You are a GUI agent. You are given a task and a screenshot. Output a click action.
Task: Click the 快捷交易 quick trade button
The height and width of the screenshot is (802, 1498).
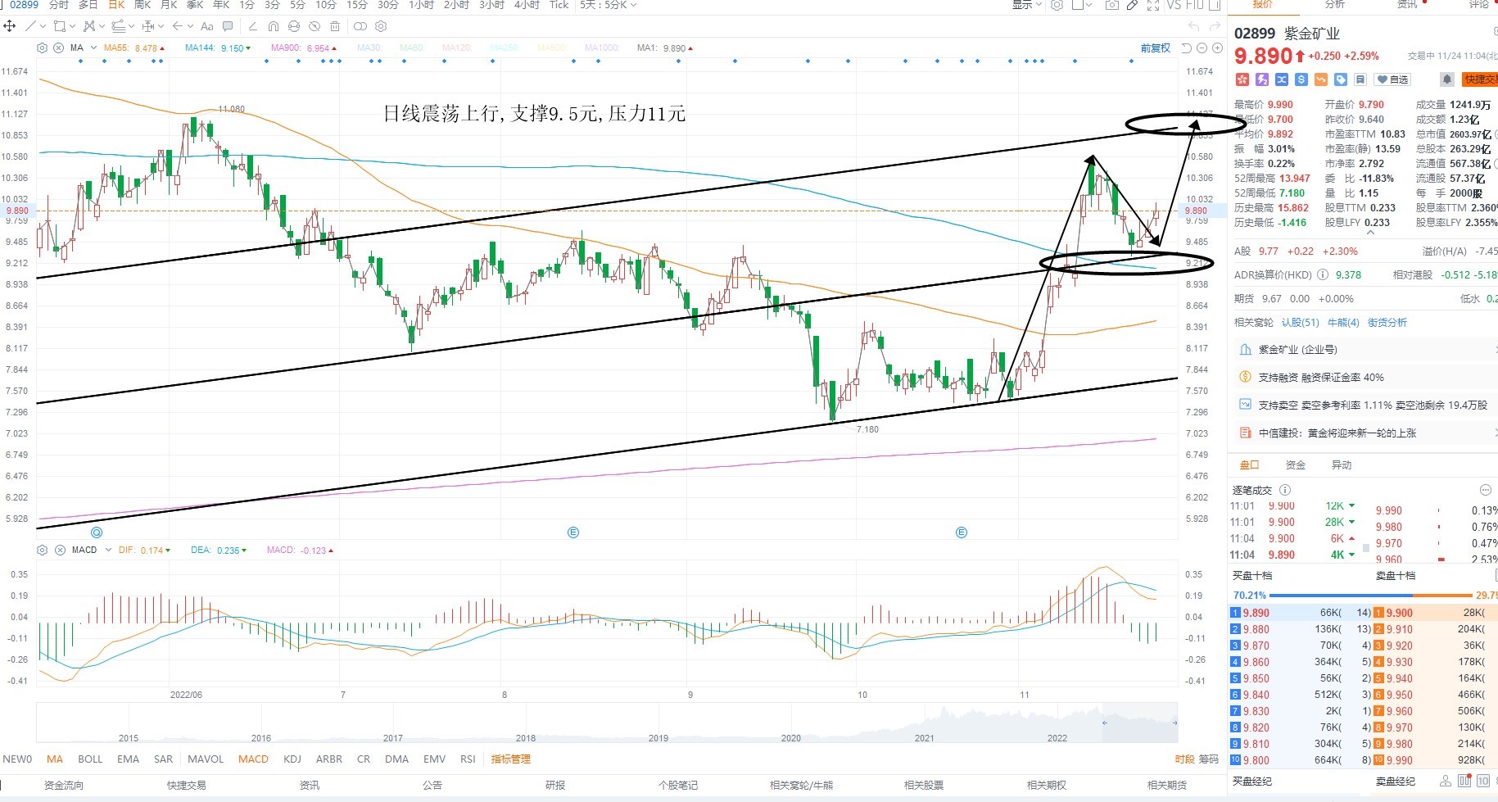click(1481, 79)
